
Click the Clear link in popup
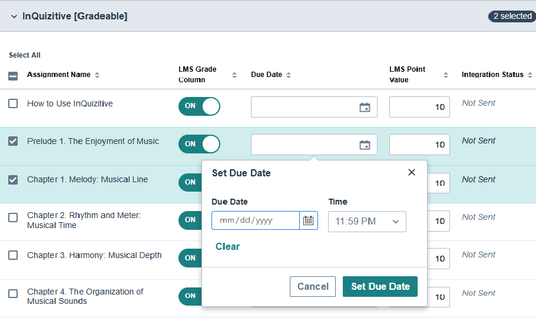[227, 246]
